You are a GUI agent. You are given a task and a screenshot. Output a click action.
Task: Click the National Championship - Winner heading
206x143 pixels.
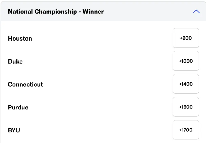(56, 12)
